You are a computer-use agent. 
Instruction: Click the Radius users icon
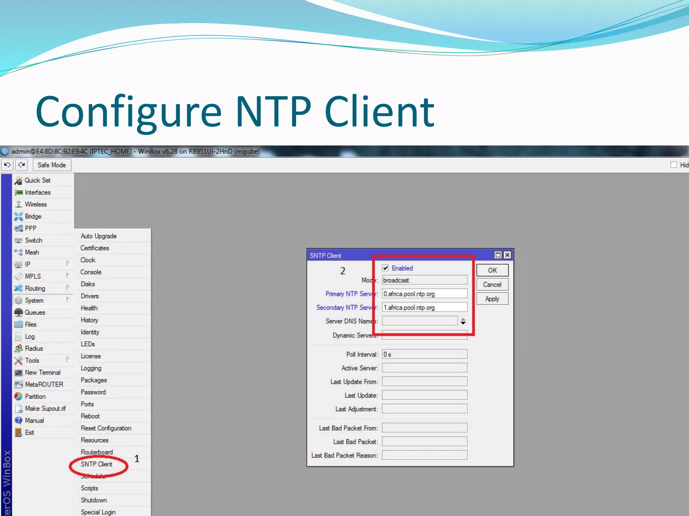[x=19, y=348]
